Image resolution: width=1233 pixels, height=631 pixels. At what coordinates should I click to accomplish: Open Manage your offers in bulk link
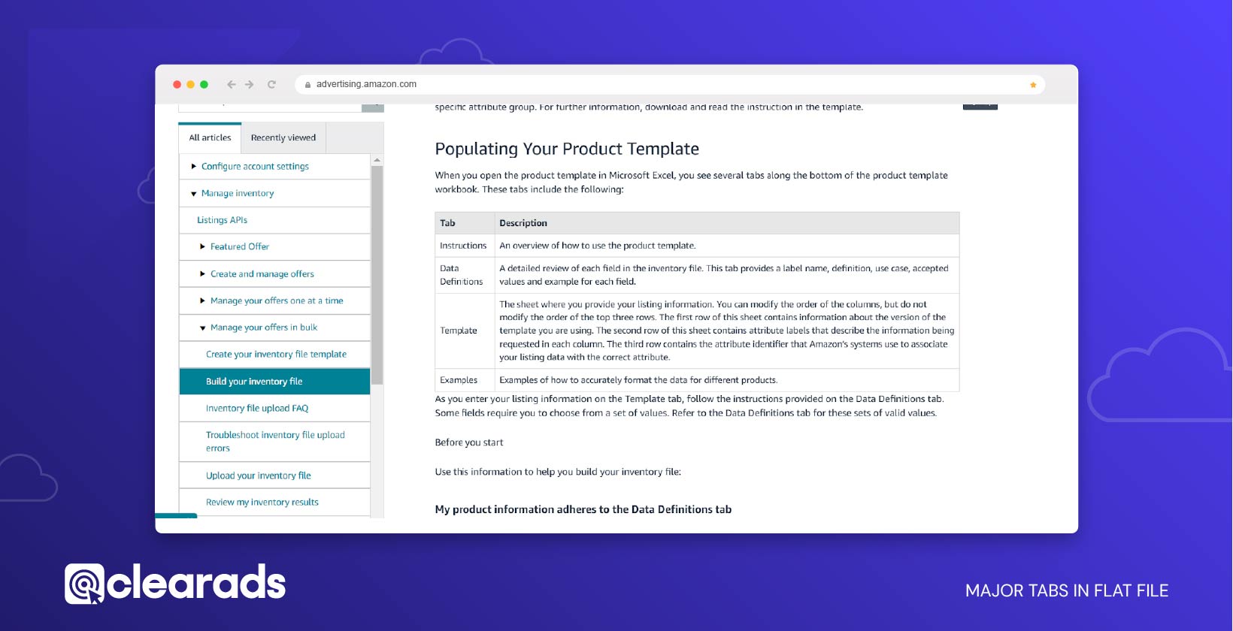tap(264, 328)
